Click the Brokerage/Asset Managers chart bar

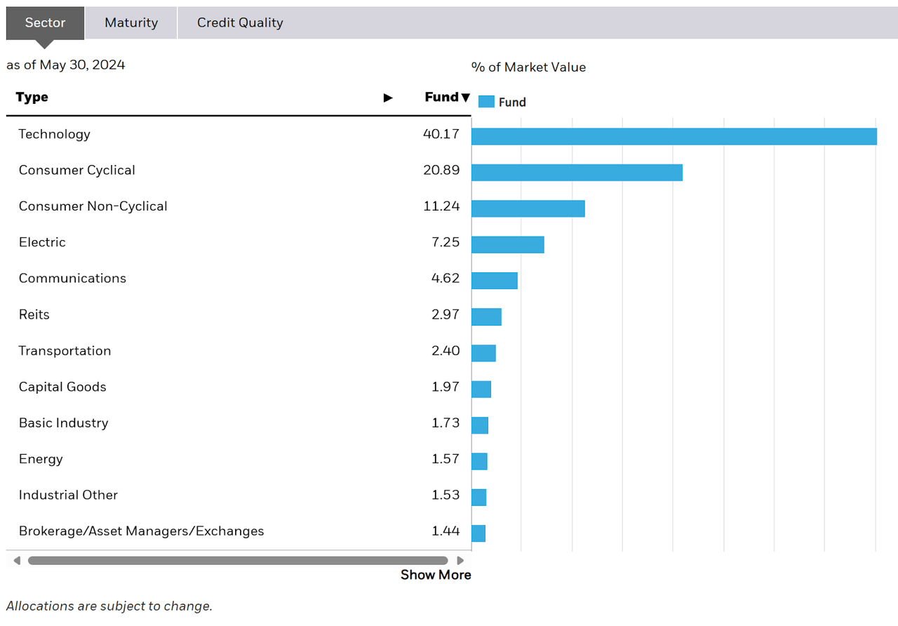478,533
